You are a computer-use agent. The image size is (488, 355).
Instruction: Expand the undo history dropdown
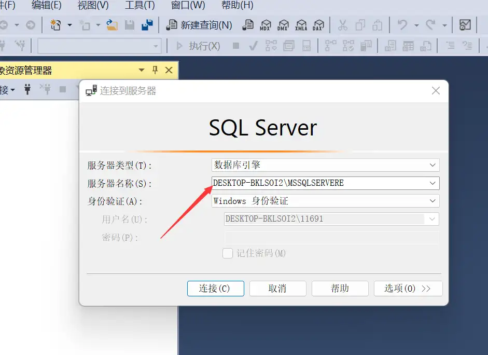tap(416, 25)
